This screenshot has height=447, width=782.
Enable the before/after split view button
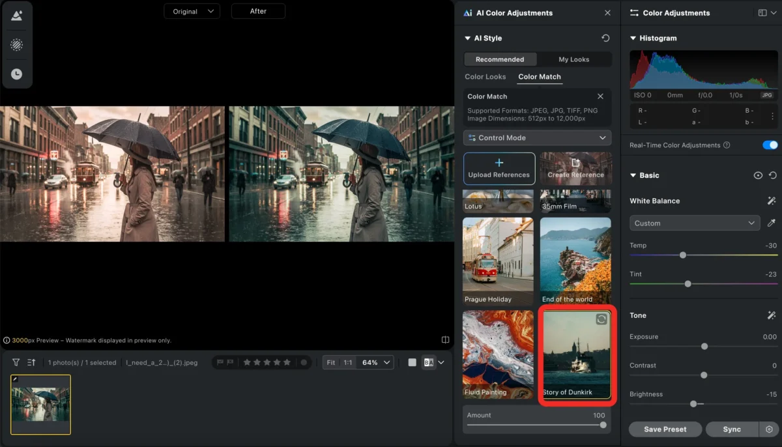pos(428,362)
